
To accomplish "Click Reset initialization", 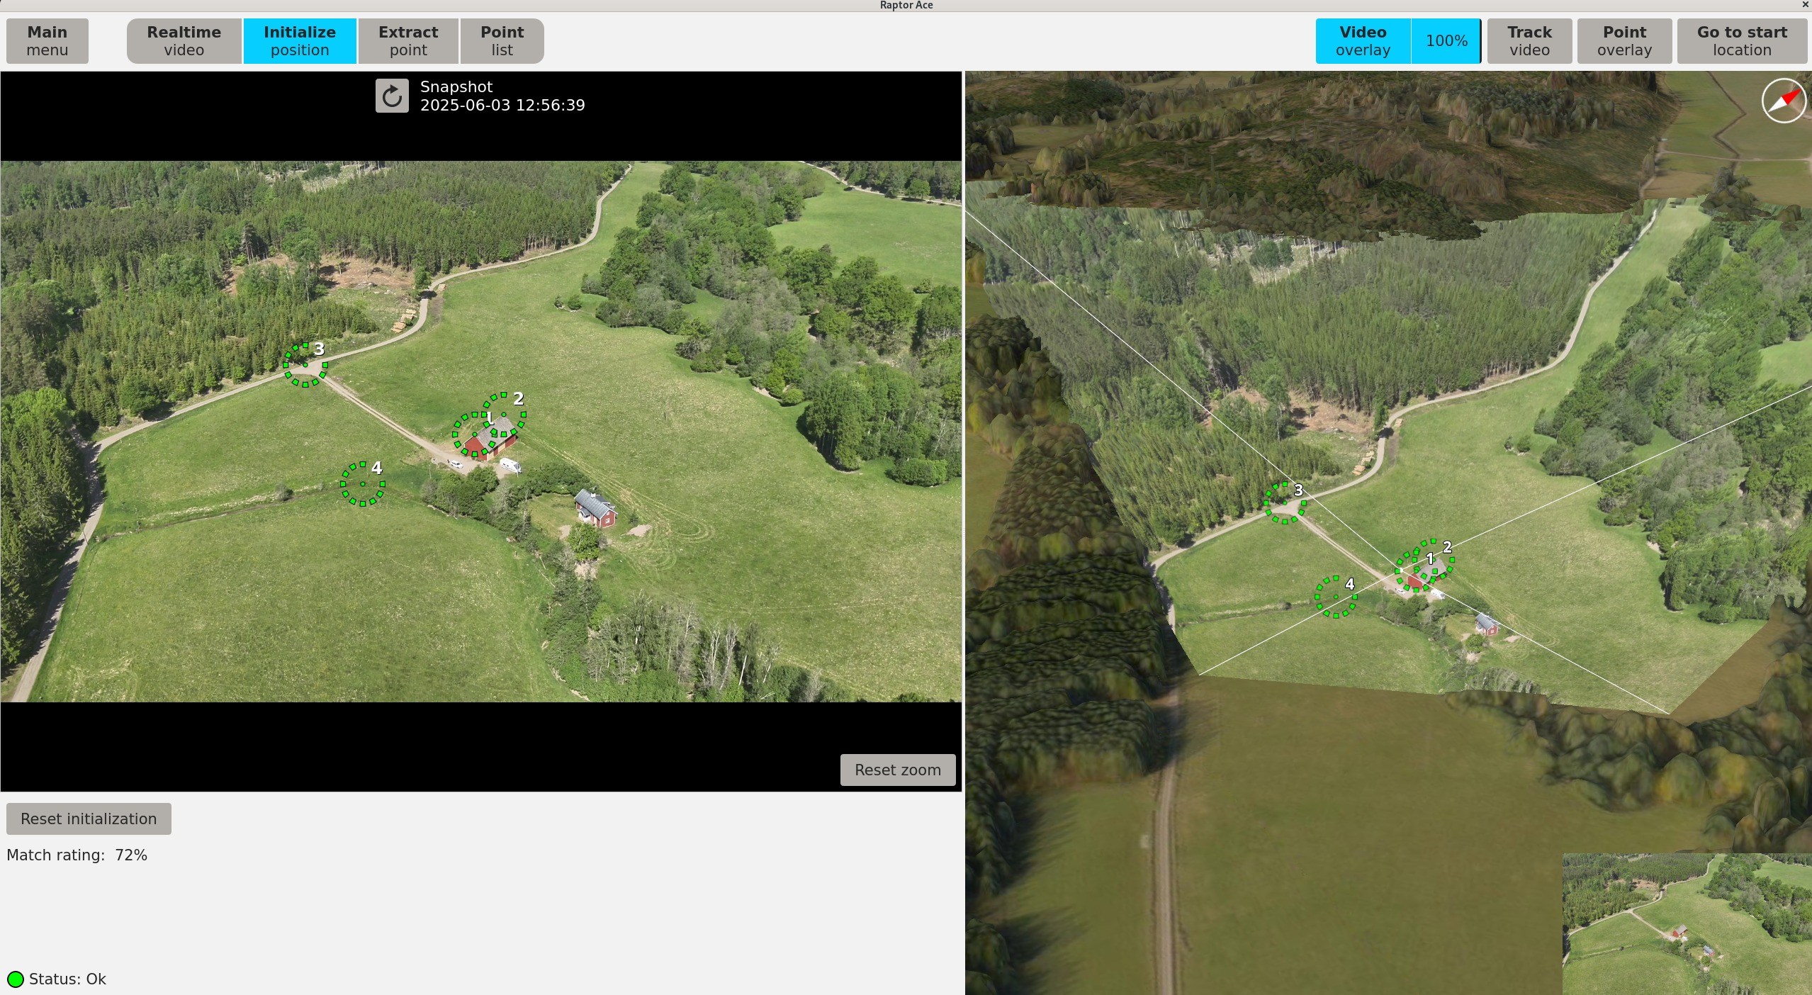I will click(88, 819).
